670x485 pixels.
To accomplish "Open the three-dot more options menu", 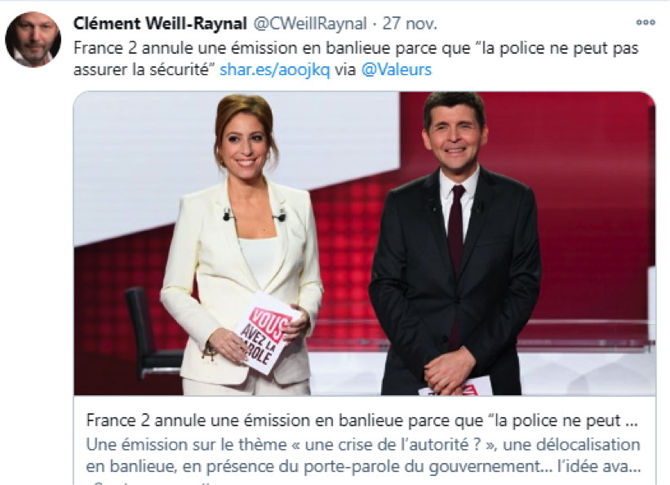I will (x=646, y=23).
